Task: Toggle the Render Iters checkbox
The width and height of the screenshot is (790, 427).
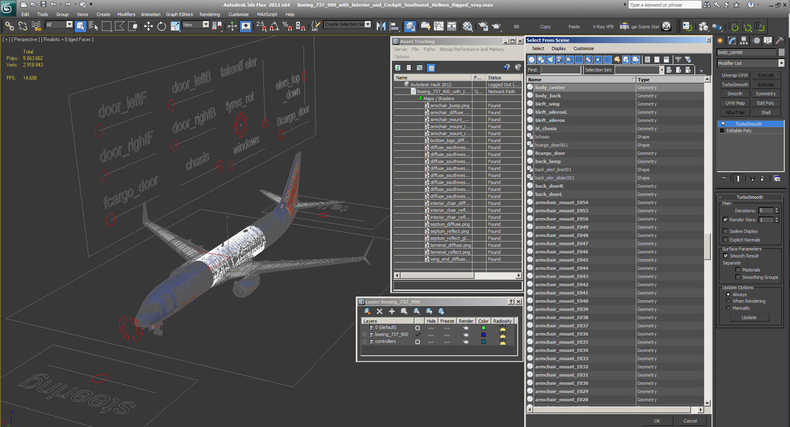Action: click(x=725, y=219)
